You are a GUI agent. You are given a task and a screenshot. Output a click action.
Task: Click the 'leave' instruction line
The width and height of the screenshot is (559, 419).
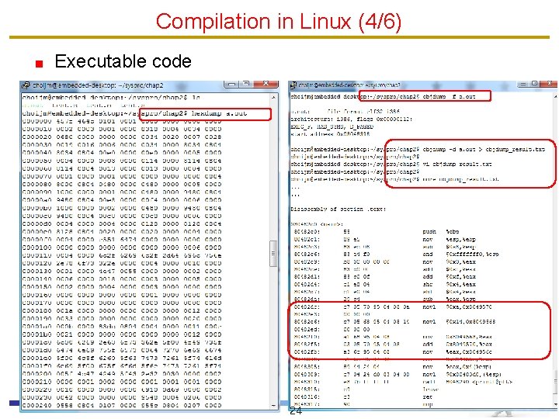366,390
